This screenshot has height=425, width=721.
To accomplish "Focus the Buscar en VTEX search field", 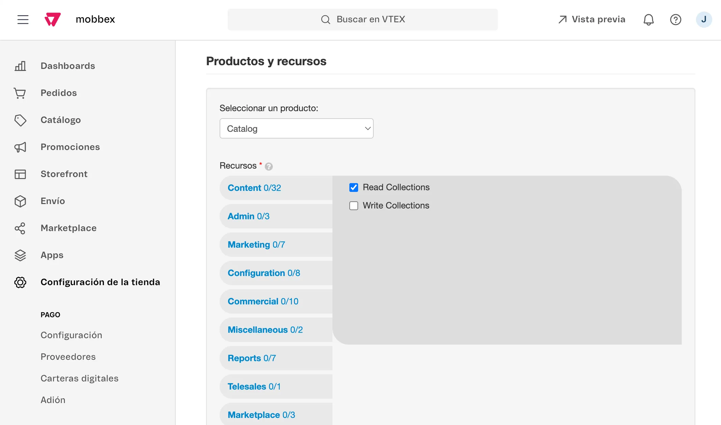I will click(363, 20).
